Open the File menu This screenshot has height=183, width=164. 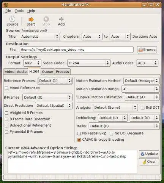[x=8, y=11]
